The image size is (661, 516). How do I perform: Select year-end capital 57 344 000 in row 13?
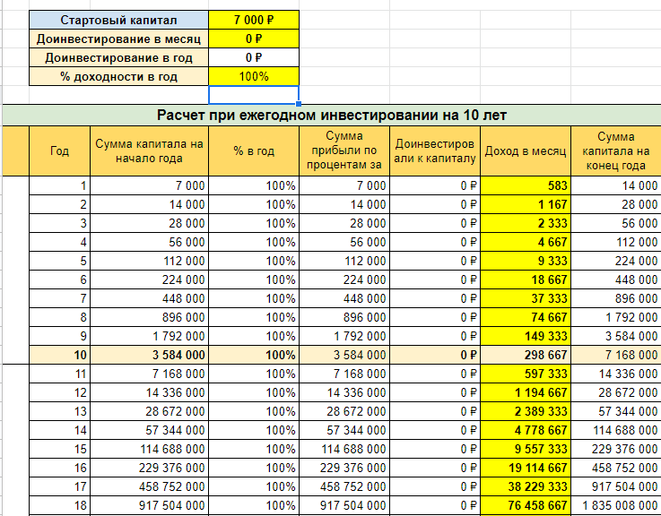pos(616,411)
